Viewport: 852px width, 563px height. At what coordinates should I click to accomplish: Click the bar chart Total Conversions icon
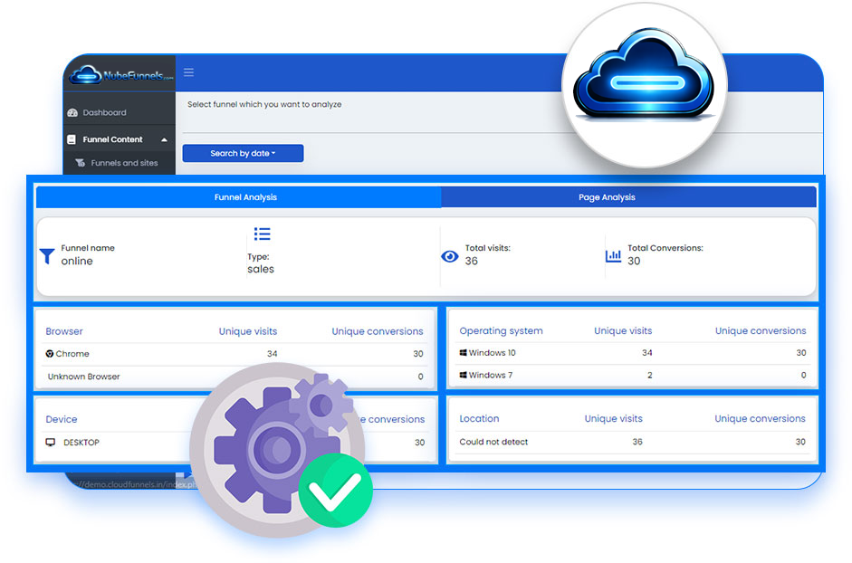tap(614, 255)
